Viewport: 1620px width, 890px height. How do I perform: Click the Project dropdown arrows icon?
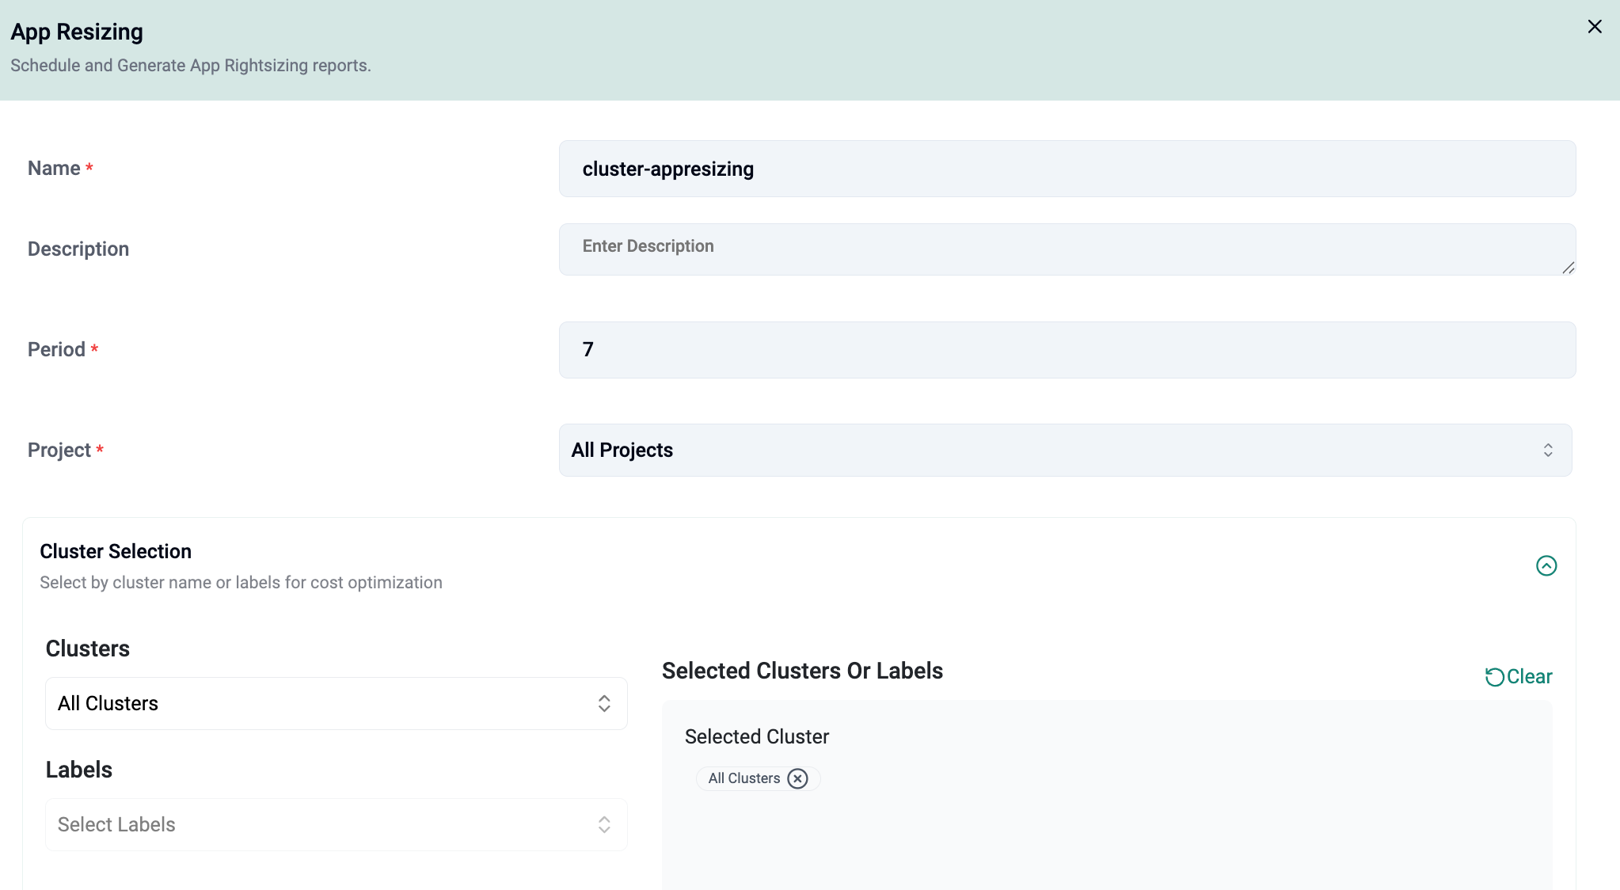point(1547,450)
